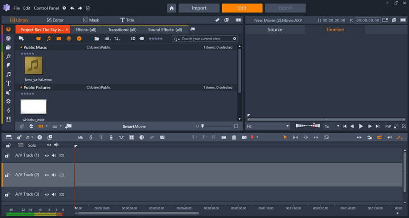Click the folder browse icon in library toolbar

point(97,39)
